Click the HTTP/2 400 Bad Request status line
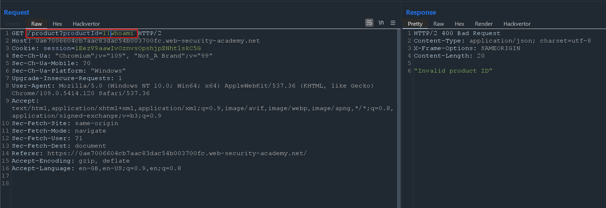Image resolution: width=606 pixels, height=208 pixels. (x=457, y=33)
